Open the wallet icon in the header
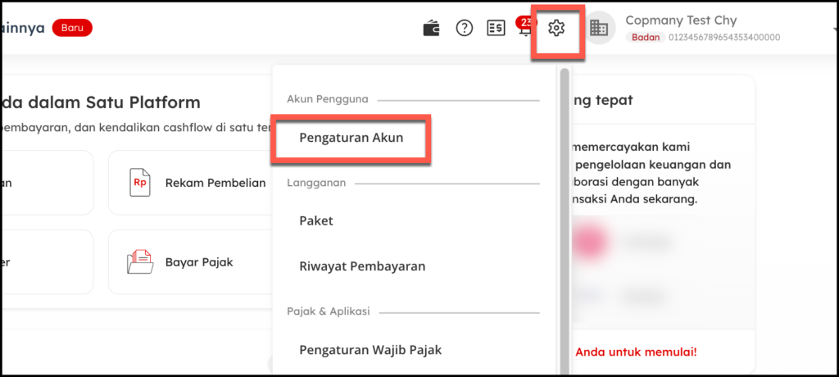 [x=431, y=29]
